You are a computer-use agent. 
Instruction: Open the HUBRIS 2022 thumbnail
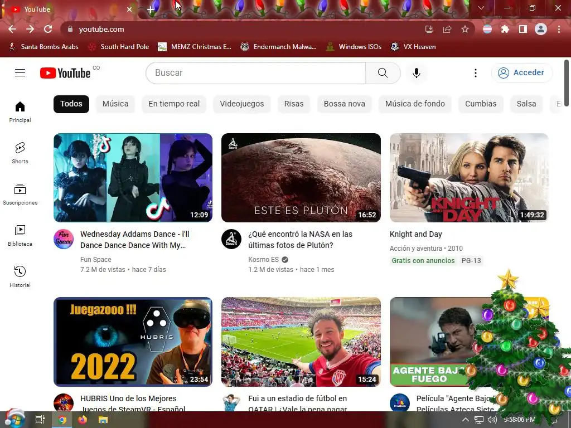pyautogui.click(x=133, y=342)
